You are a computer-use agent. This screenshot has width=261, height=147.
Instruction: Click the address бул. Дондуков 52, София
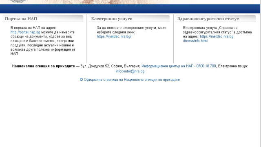101,66
